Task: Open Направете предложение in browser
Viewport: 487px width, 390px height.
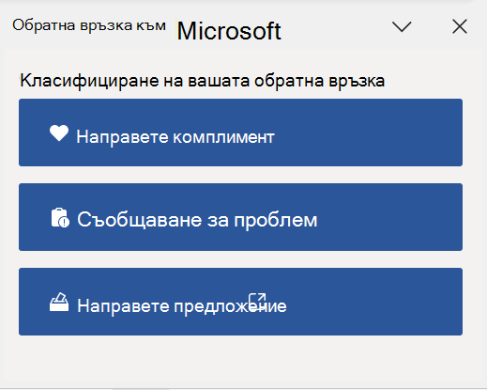Action: coord(240,302)
